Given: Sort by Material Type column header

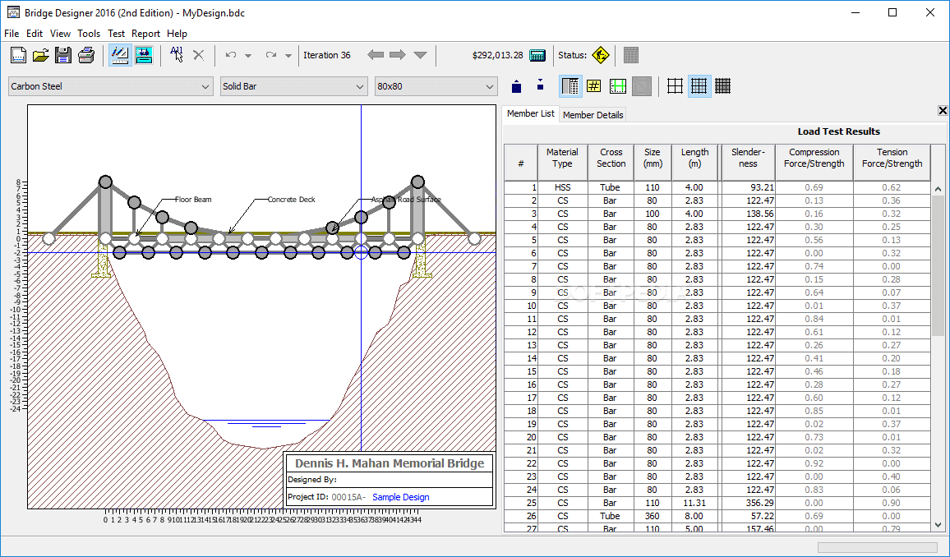Looking at the screenshot, I should [x=562, y=163].
